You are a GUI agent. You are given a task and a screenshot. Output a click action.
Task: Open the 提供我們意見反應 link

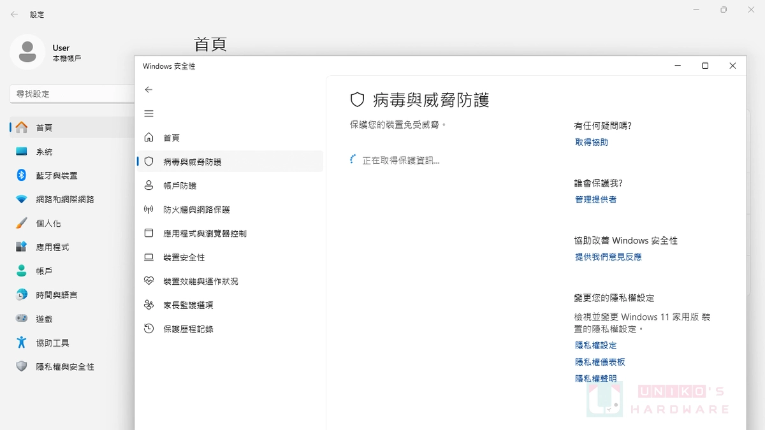(x=608, y=257)
